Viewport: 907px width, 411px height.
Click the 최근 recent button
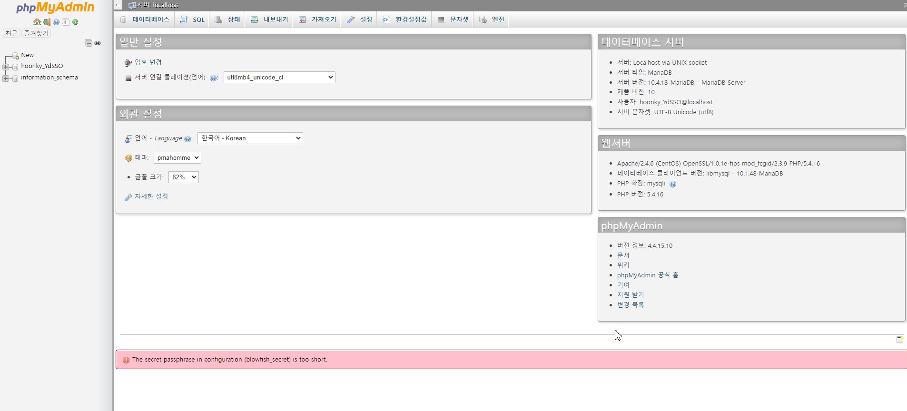(11, 33)
